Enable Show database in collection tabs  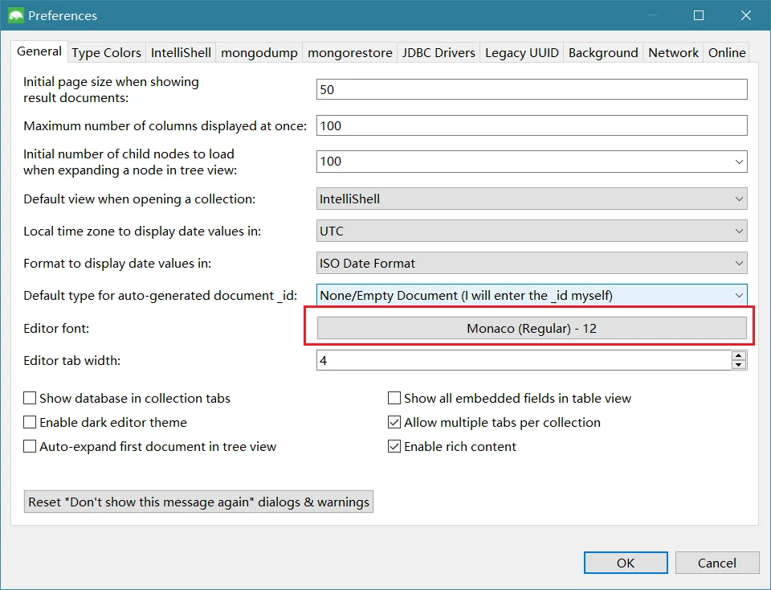31,398
